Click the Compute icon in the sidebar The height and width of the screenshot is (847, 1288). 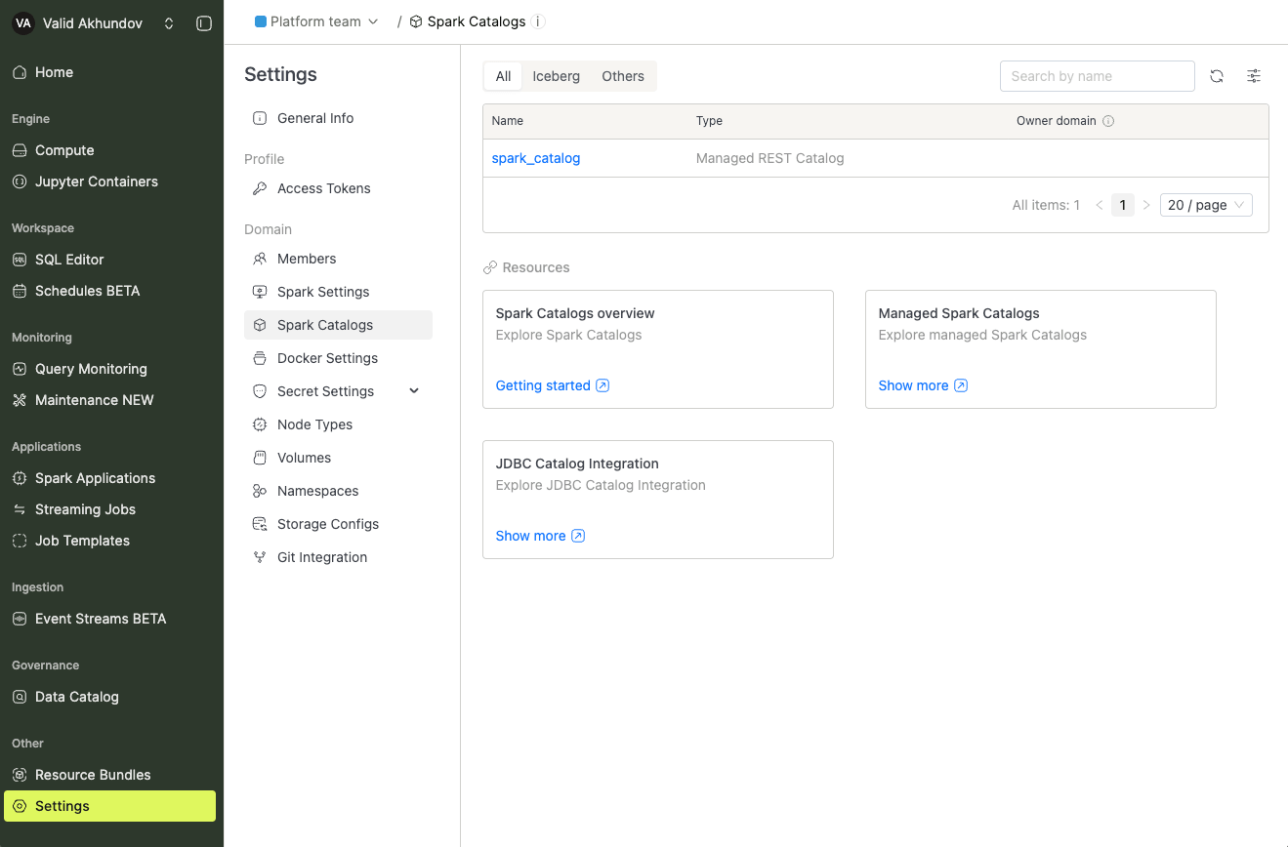coord(20,150)
